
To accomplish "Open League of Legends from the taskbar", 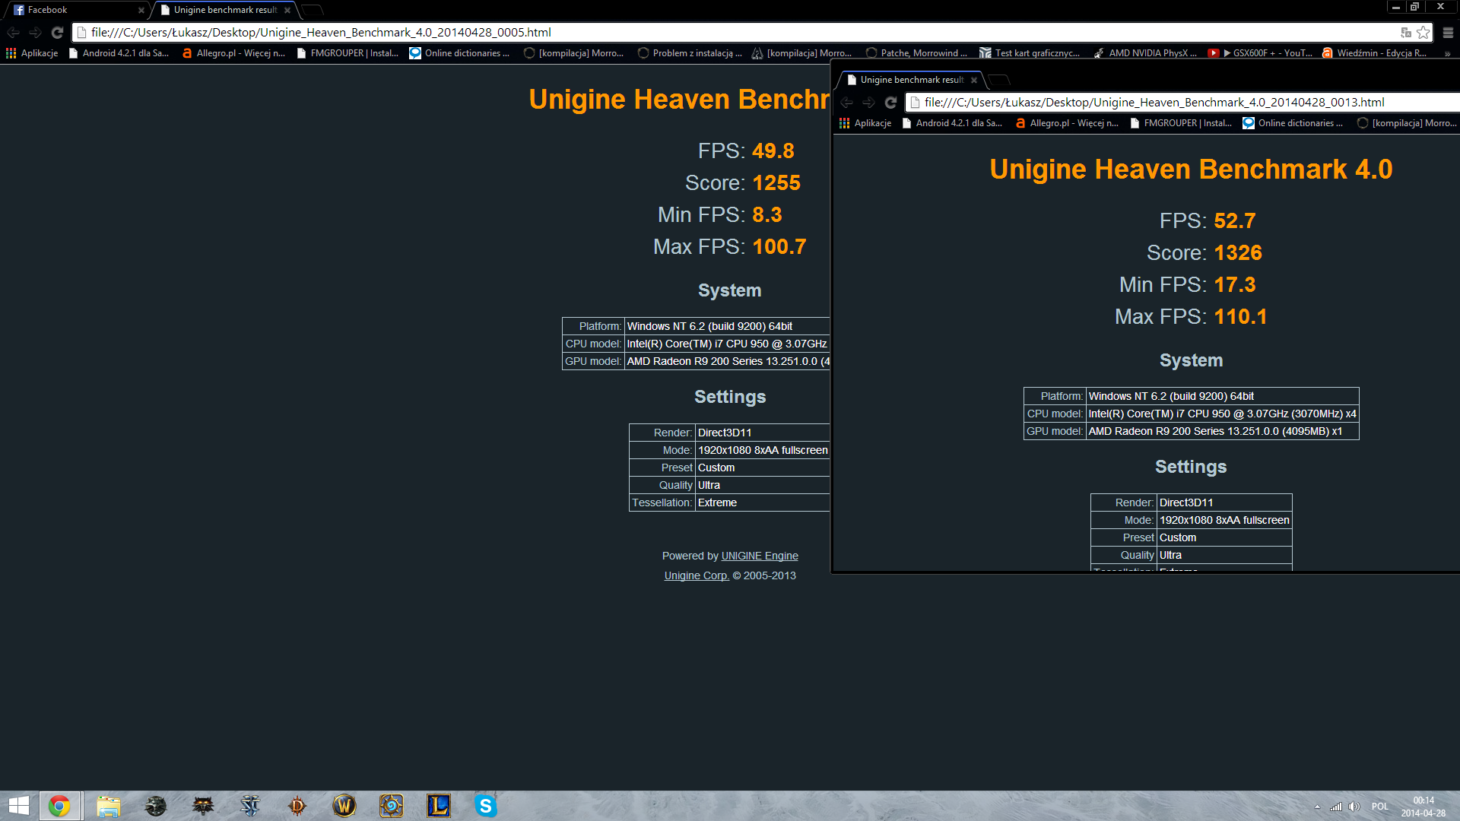I will (x=438, y=806).
